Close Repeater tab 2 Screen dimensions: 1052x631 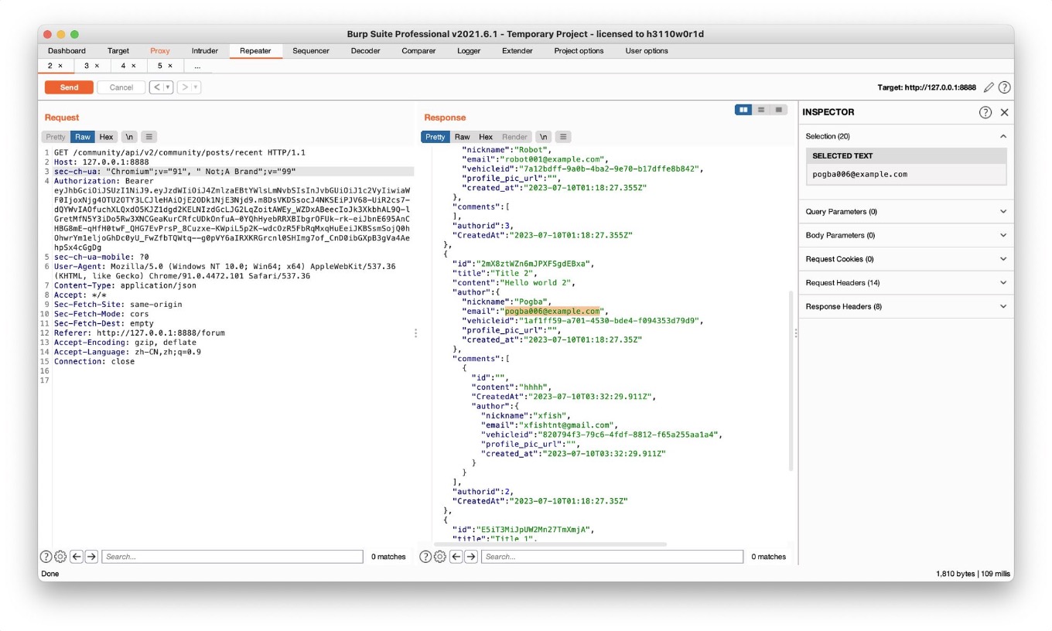click(x=60, y=66)
